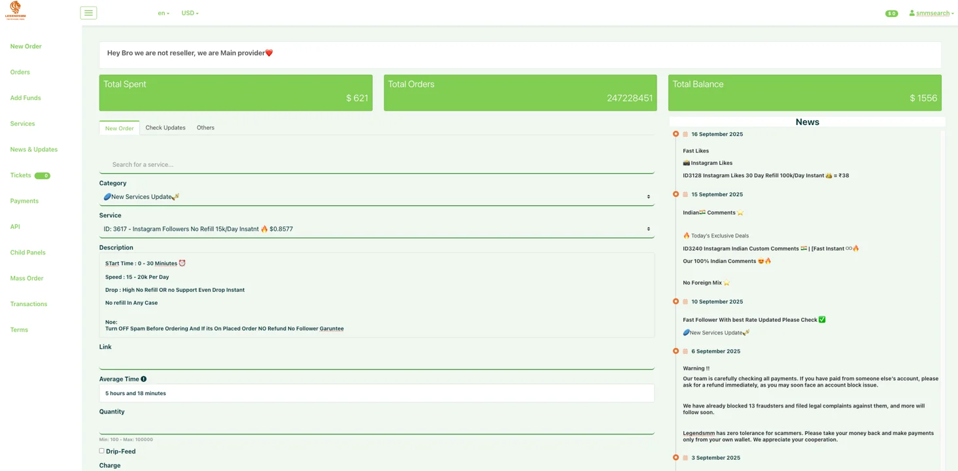The width and height of the screenshot is (958, 471).
Task: Click the LegendSMM lion logo
Action: 15,10
